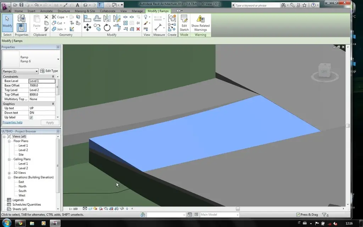Screen dimensions: 363x227
Task: Open the Manage ribbon tab
Action: (137, 11)
